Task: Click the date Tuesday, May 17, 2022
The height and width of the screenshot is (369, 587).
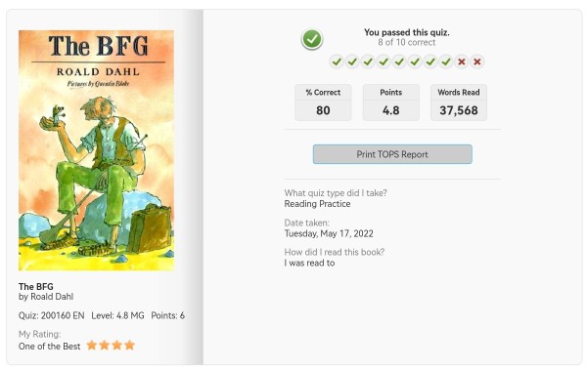Action: click(x=329, y=234)
